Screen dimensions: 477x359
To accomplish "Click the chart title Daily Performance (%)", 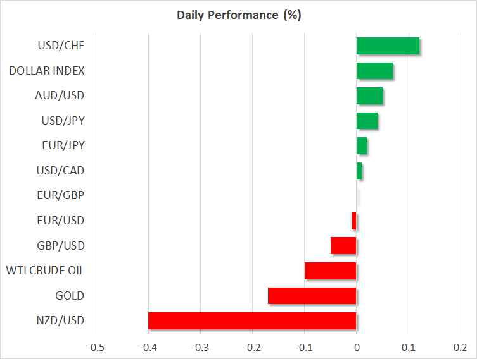I will (x=238, y=16).
